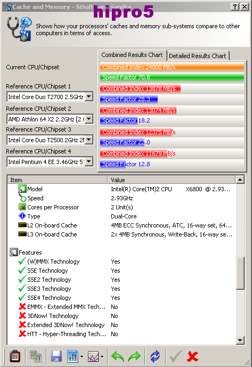Open Reference CPU/Chipset 2 dropdown

click(89, 119)
